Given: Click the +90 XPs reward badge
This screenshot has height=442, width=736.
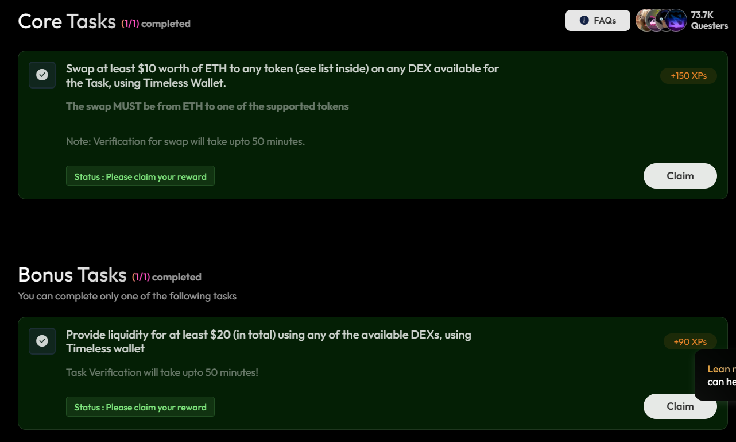Looking at the screenshot, I should (x=690, y=342).
